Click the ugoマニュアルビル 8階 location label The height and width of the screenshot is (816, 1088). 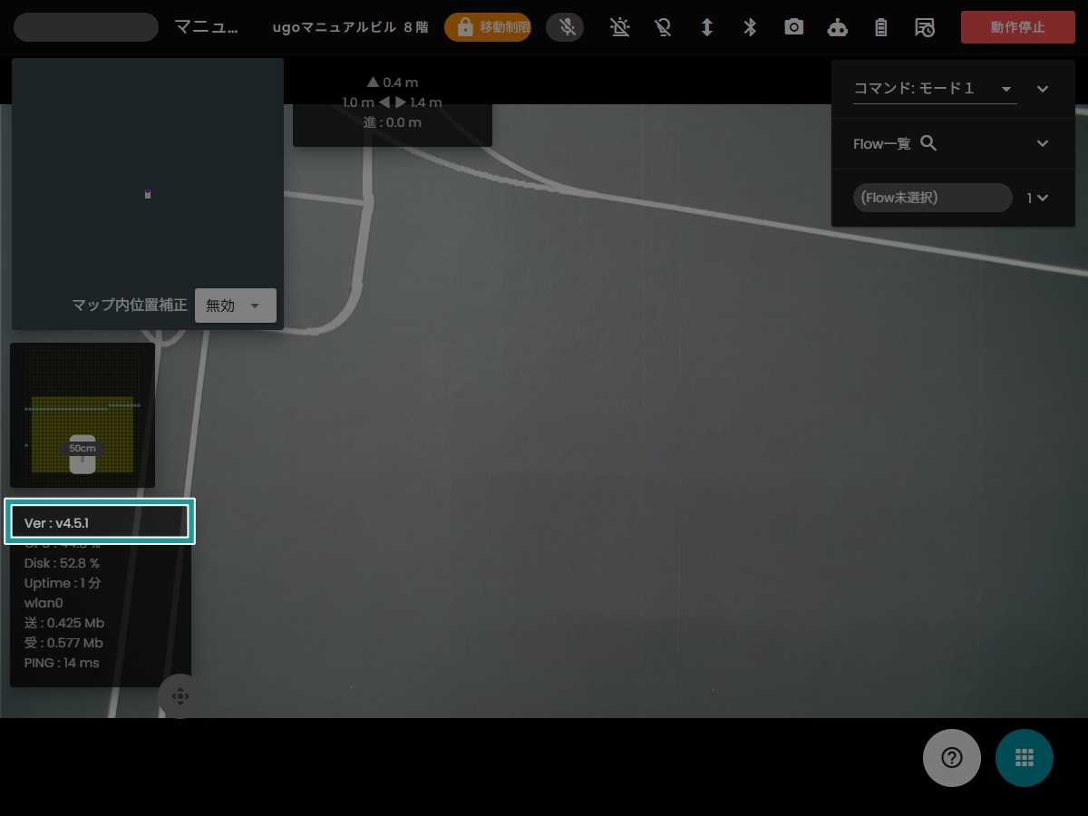pos(350,27)
